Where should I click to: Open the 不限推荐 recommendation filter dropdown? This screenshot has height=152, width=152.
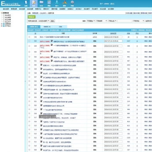[102, 21]
